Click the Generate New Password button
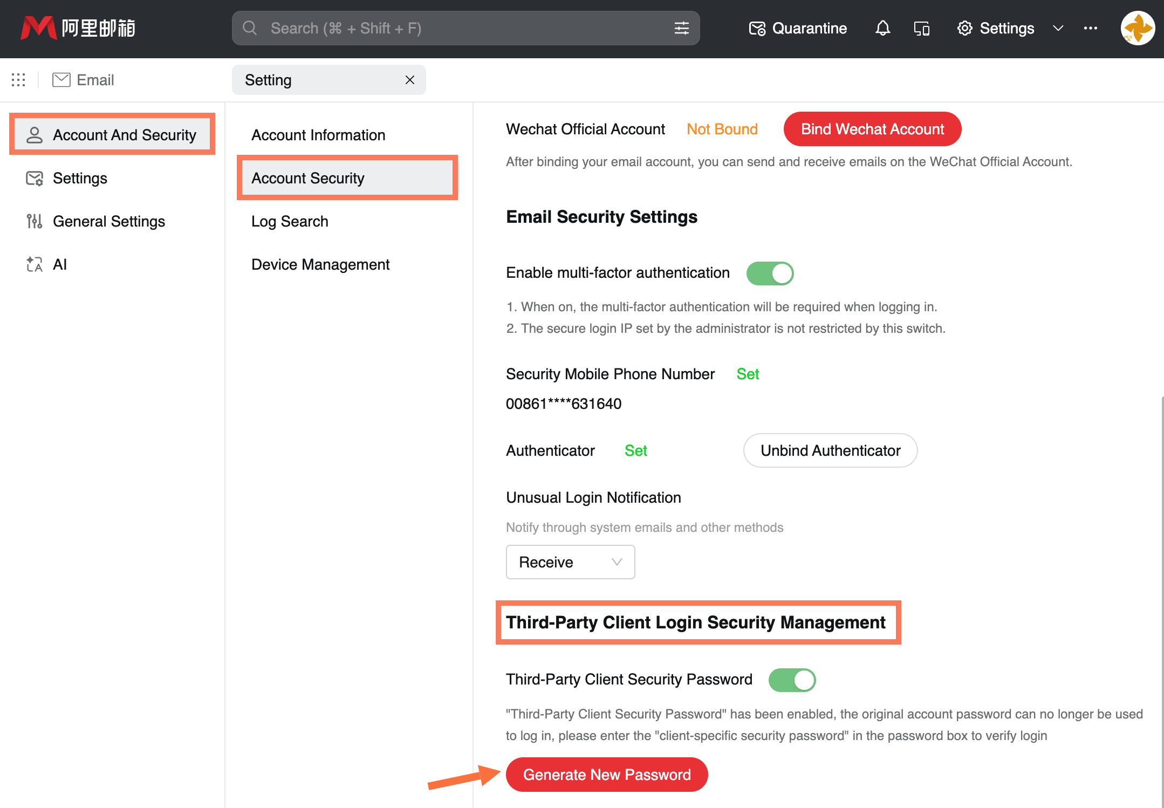The width and height of the screenshot is (1164, 808). pyautogui.click(x=606, y=774)
